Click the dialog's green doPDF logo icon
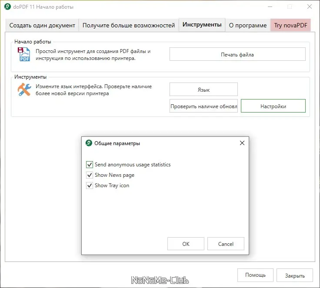 [x=89, y=143]
